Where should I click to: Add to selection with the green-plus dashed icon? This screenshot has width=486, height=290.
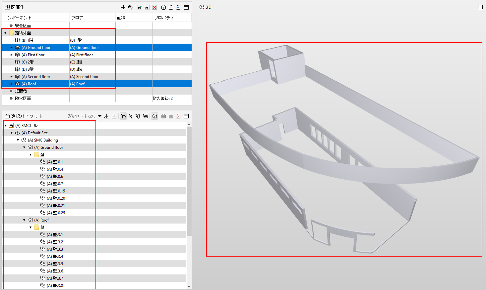pyautogui.click(x=140, y=7)
